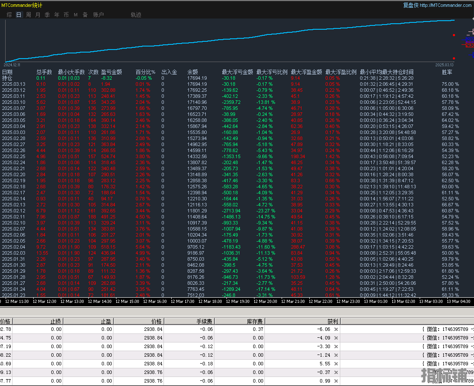Screen dimensions: 474x386
Task: Click balance value 17140.96
Action: (x=197, y=102)
